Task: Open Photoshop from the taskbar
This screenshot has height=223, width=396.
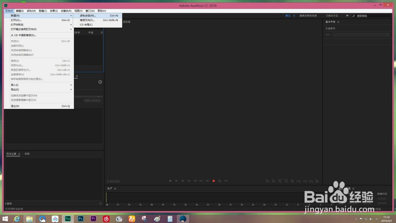Action: point(80,219)
